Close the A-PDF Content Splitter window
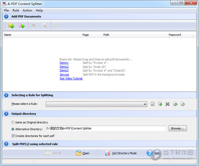The image size is (199, 166). coord(191,3)
